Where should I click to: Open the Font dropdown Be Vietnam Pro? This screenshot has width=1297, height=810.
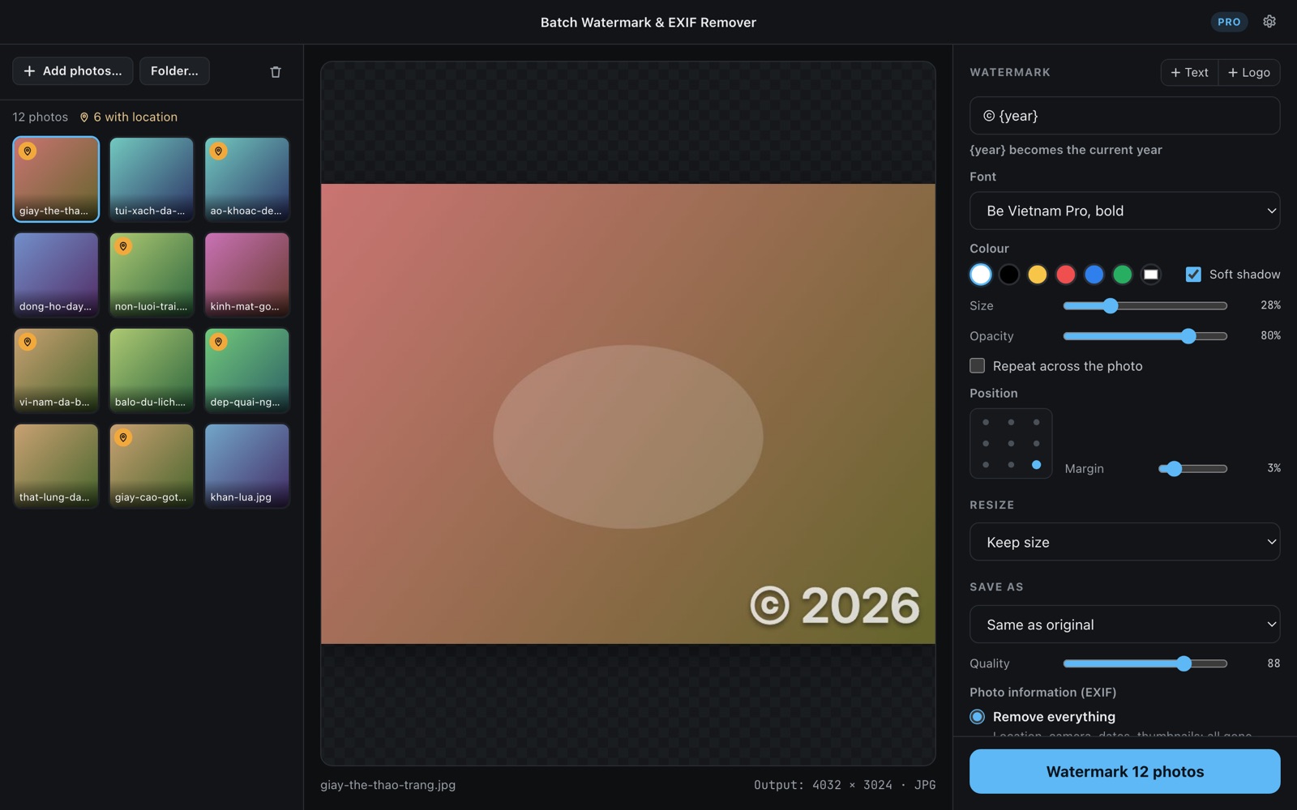[1124, 211]
